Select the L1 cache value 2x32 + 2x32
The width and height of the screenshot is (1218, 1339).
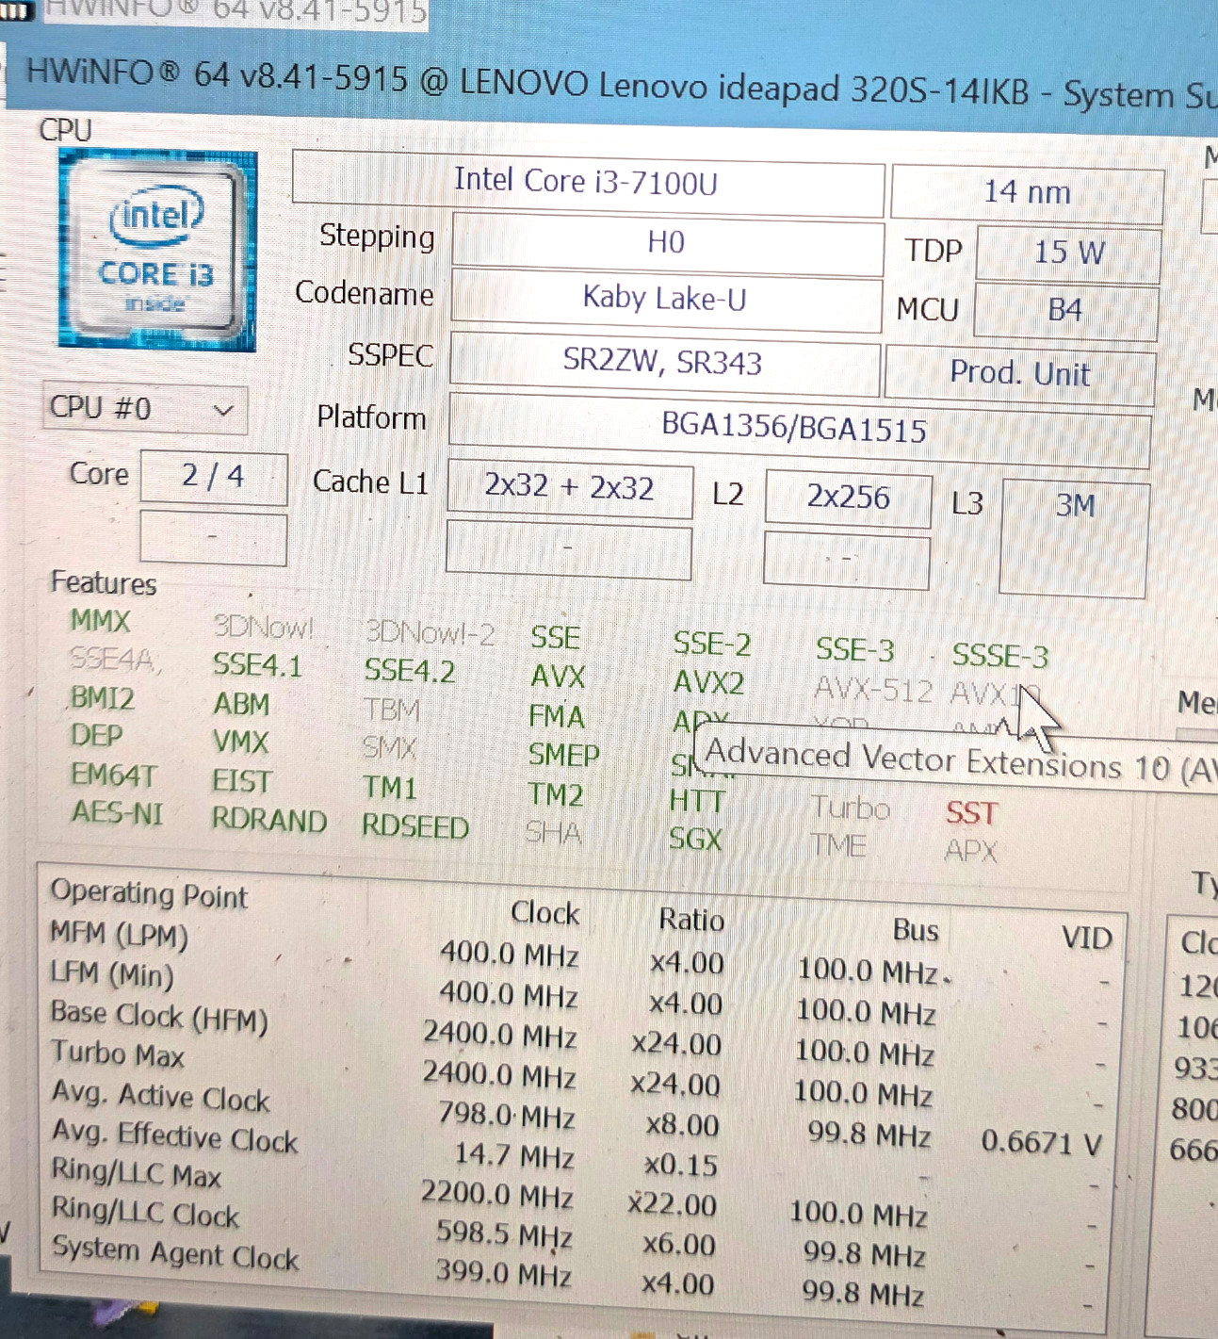pos(569,487)
